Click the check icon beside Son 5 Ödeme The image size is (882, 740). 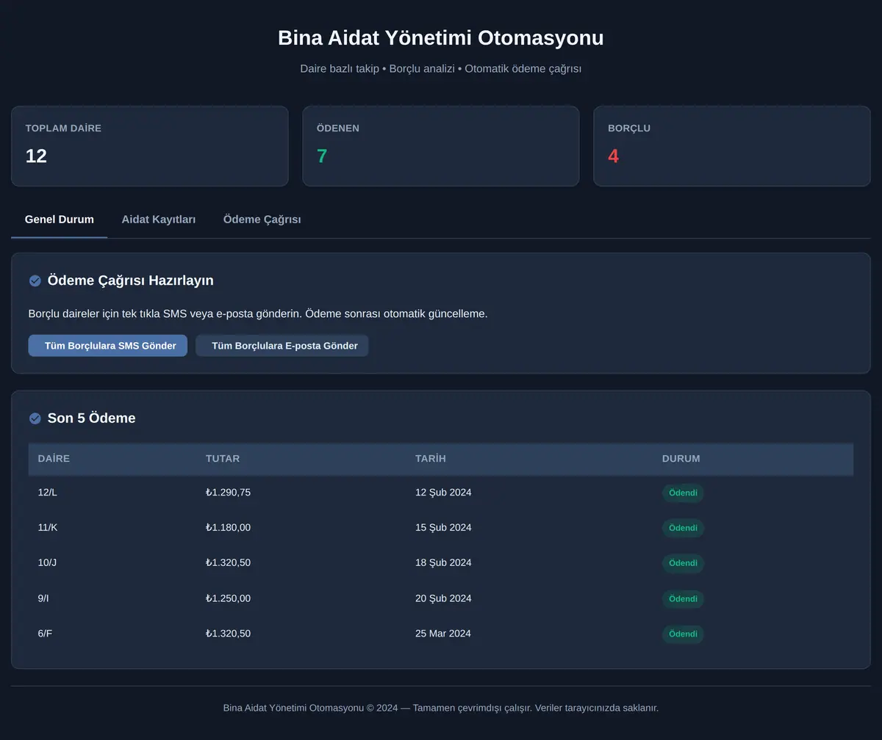point(35,418)
